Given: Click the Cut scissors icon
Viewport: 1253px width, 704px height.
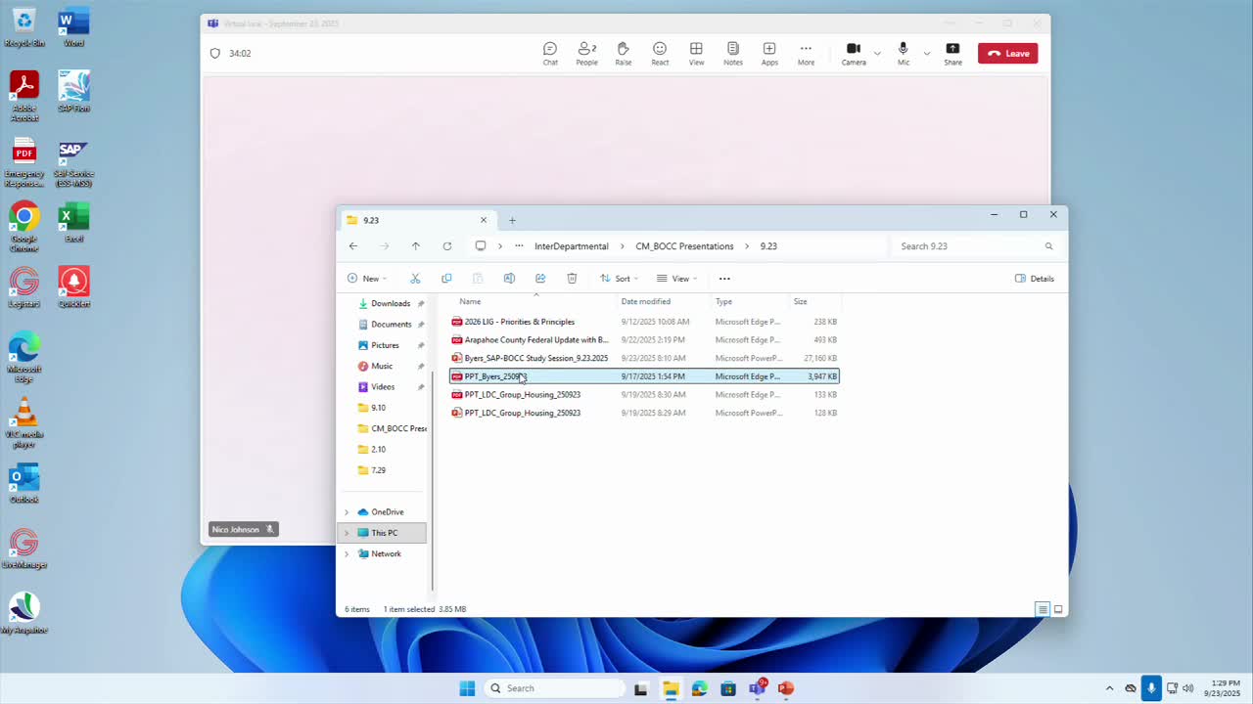Looking at the screenshot, I should coord(415,279).
